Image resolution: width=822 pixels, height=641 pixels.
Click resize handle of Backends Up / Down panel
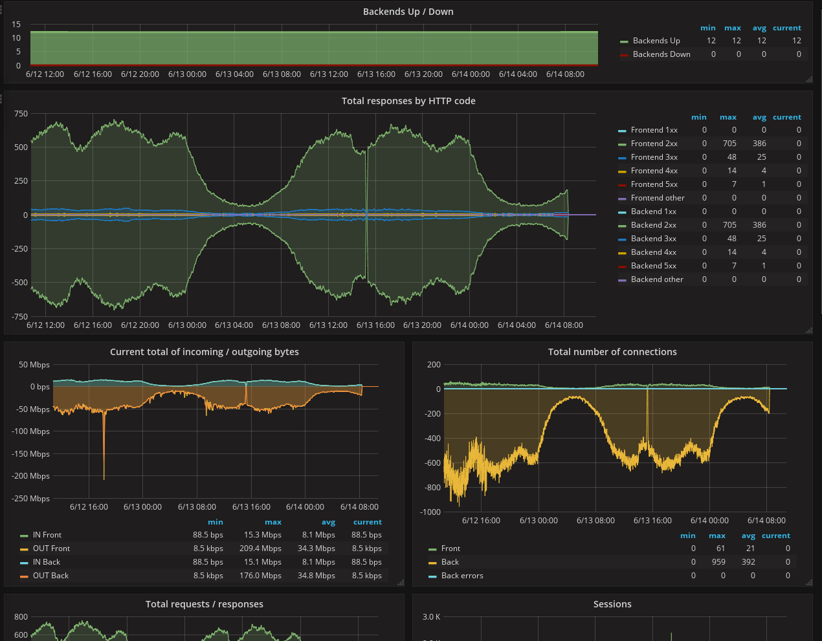tap(809, 80)
